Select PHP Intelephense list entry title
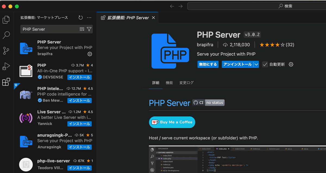This screenshot has height=173, width=326. [x=50, y=89]
